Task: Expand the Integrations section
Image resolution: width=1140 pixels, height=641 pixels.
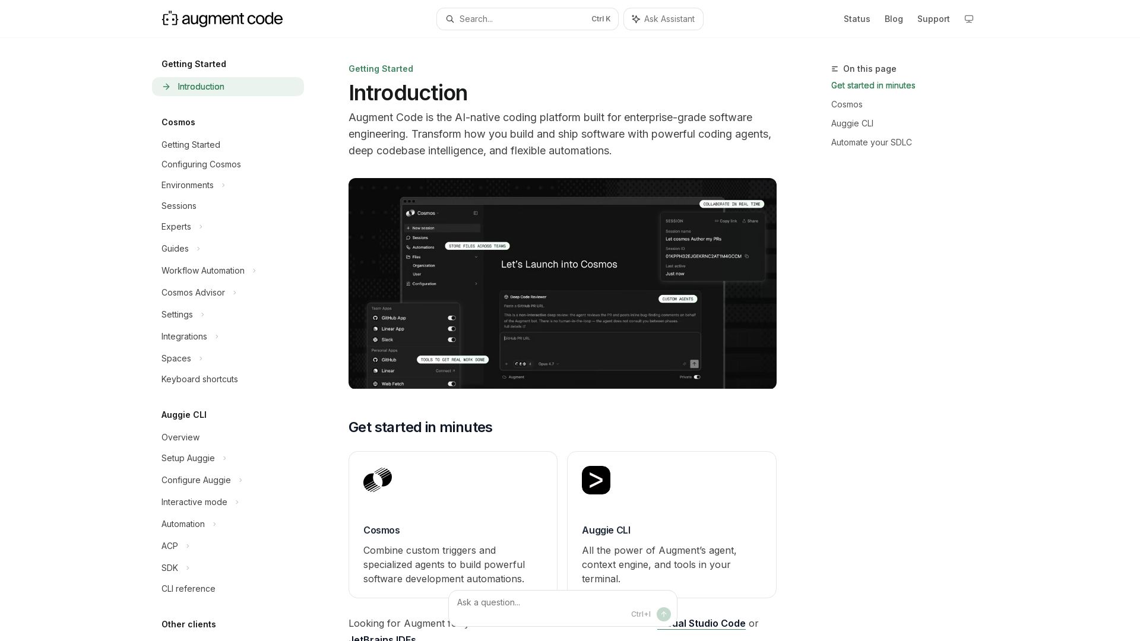Action: pyautogui.click(x=217, y=337)
